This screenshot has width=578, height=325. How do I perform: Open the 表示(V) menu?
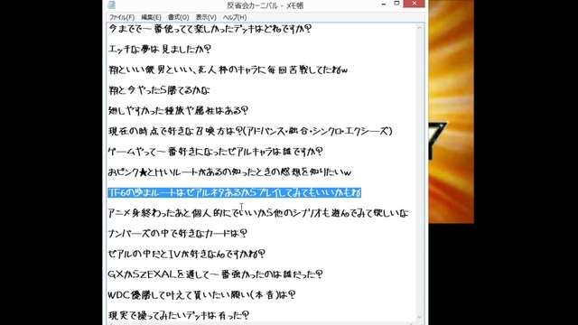click(206, 17)
